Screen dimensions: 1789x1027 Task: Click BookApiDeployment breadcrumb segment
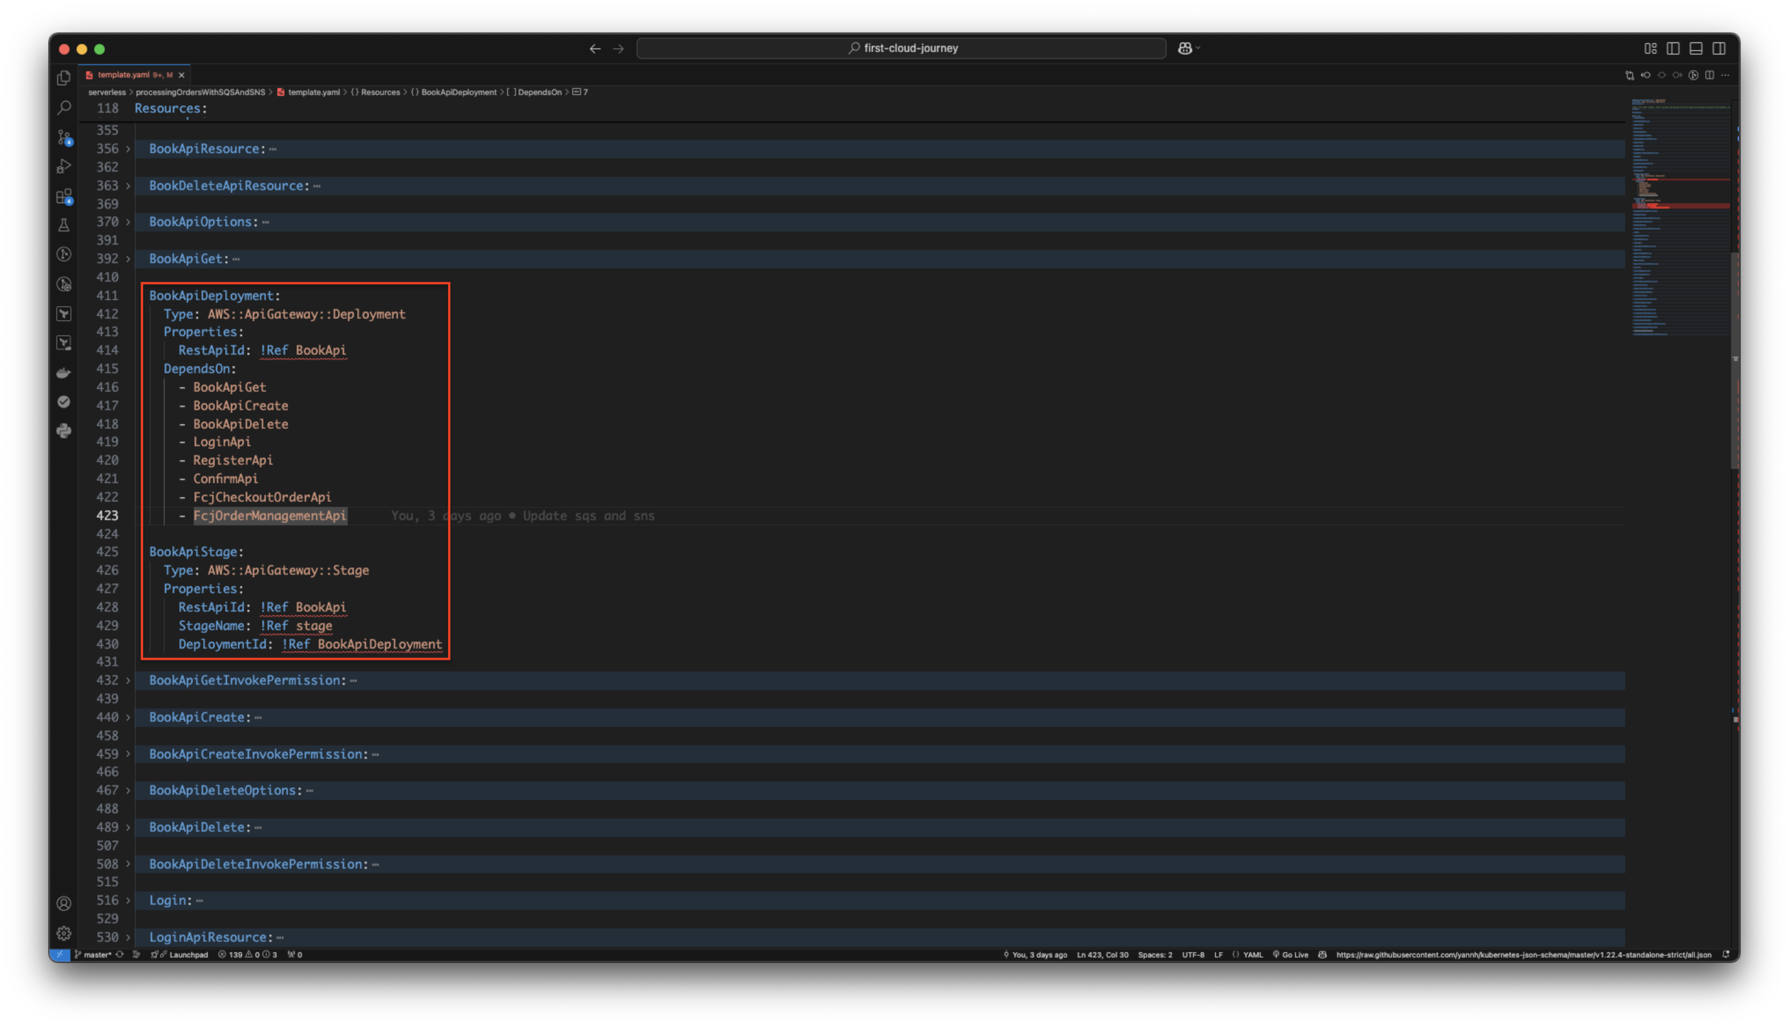(459, 92)
